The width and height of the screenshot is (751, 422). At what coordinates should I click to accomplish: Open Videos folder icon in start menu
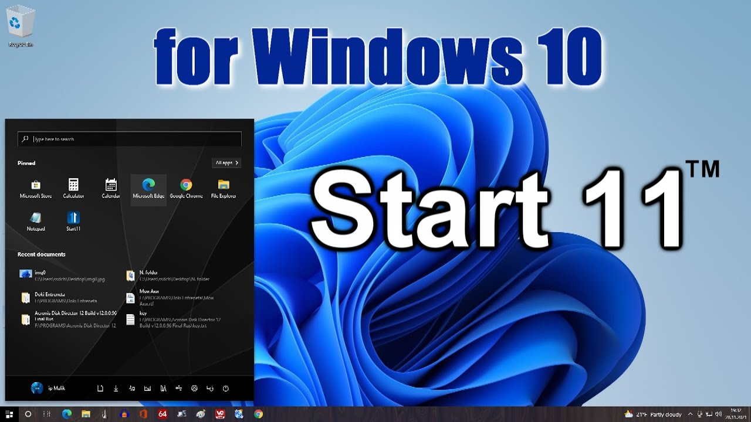click(163, 388)
